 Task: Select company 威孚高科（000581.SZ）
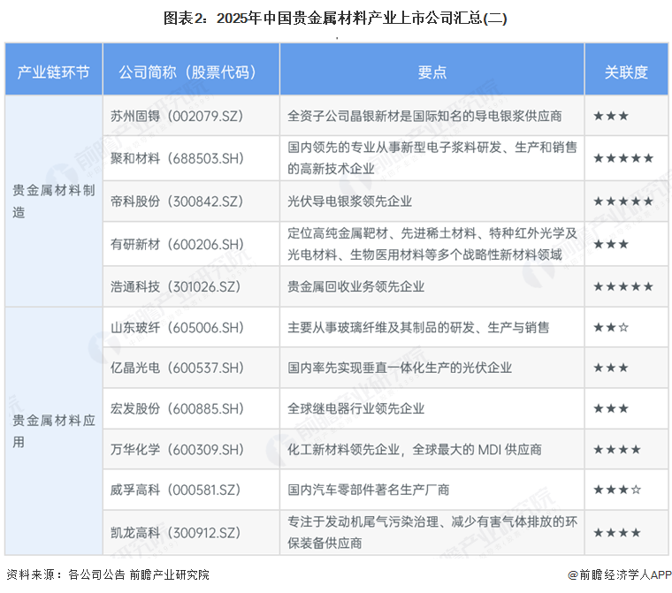click(x=176, y=490)
